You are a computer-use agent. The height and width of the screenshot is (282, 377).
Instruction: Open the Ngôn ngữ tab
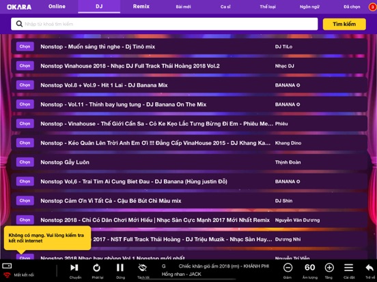(x=309, y=7)
